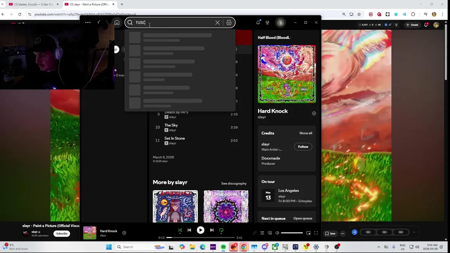Follow slayr in the Credits section
Screen dimensions: 450x253
pyautogui.click(x=303, y=147)
